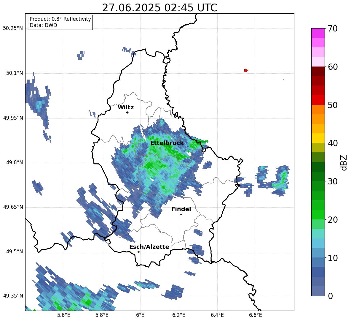Click the Esch/Alzette station cross marker
This screenshot has height=321, width=351.
[x=138, y=252]
